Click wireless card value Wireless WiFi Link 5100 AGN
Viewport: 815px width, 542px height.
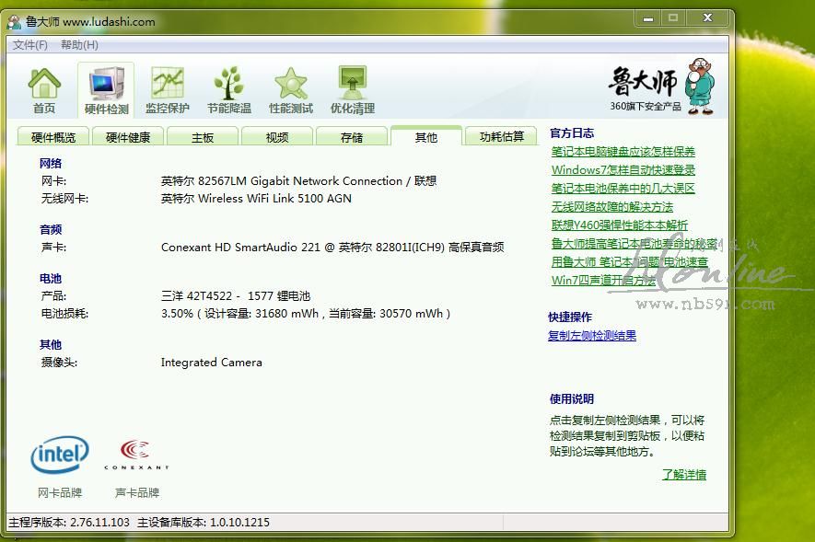click(256, 199)
